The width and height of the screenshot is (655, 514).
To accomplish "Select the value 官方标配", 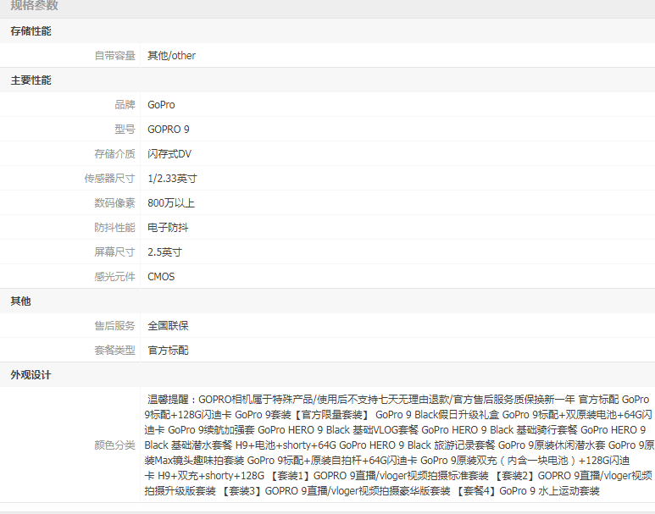I will 168,351.
